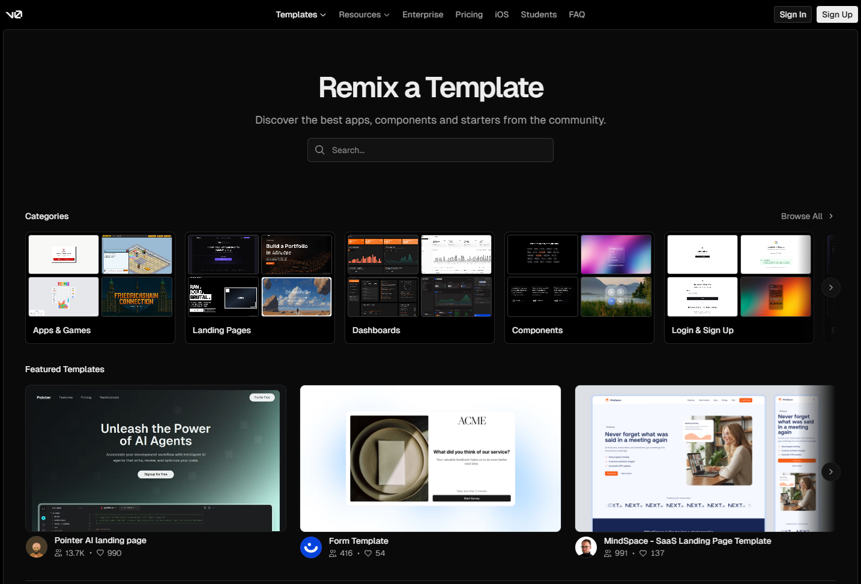The width and height of the screenshot is (861, 584).
Task: Open the Pricing menu item
Action: click(x=469, y=14)
